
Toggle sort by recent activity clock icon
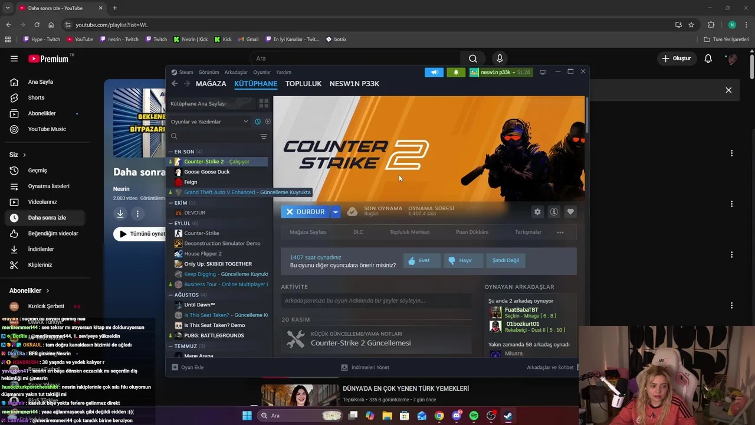point(258,122)
